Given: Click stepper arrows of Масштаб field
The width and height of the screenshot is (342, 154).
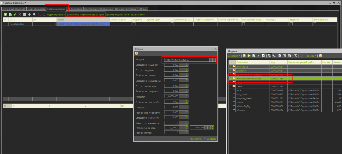Looking at the screenshot, I should coord(187,96).
